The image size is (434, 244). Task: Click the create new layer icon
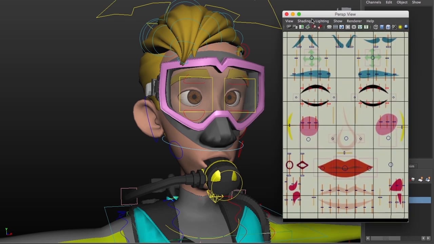tap(421, 180)
